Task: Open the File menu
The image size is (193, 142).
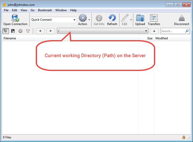Action: pos(6,10)
